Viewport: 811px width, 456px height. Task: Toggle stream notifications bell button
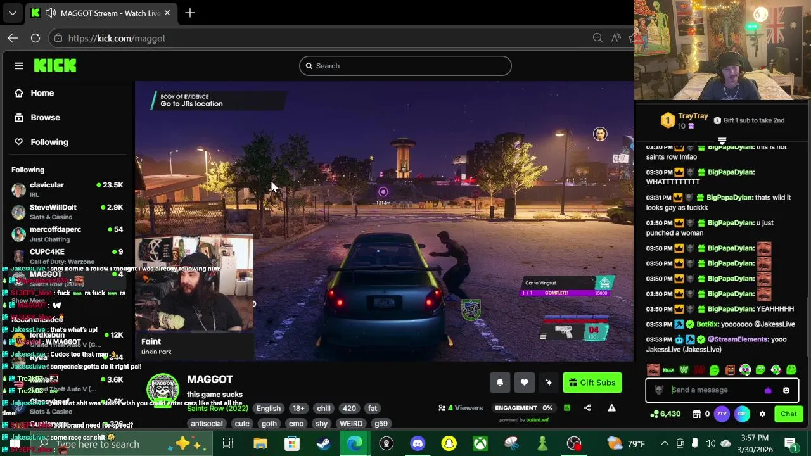(500, 383)
